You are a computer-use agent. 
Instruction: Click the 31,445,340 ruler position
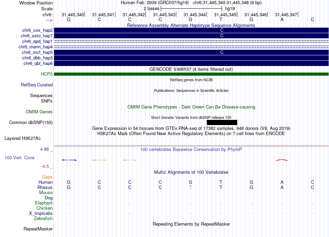coord(73,15)
